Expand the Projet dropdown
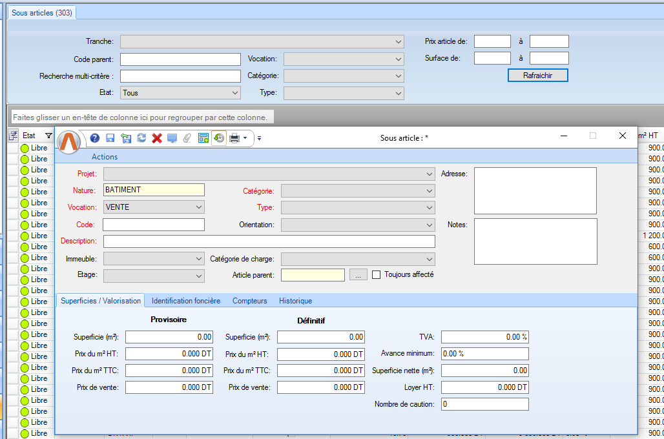Viewport: 664px width, 439px height. (x=430, y=174)
